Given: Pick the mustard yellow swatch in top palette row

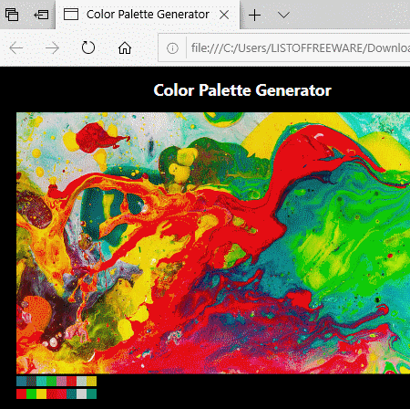Looking at the screenshot, I should point(91,381).
